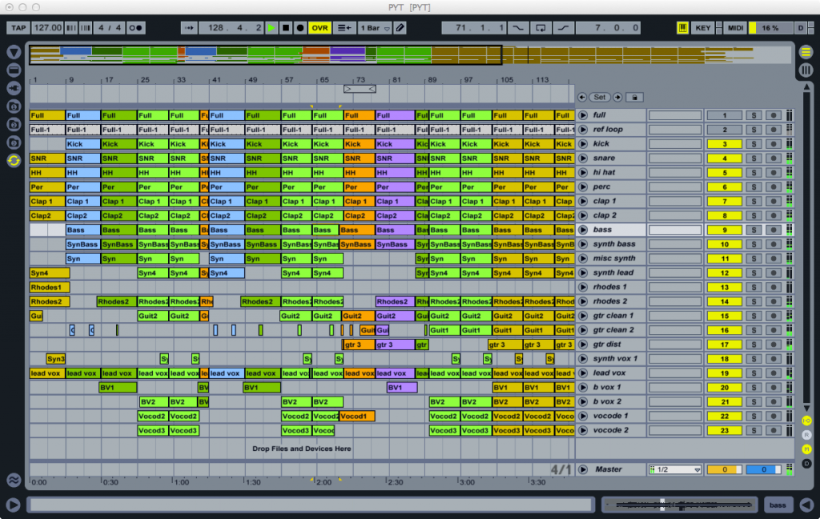
Task: Toggle the track delay D icon
Action: [806, 464]
